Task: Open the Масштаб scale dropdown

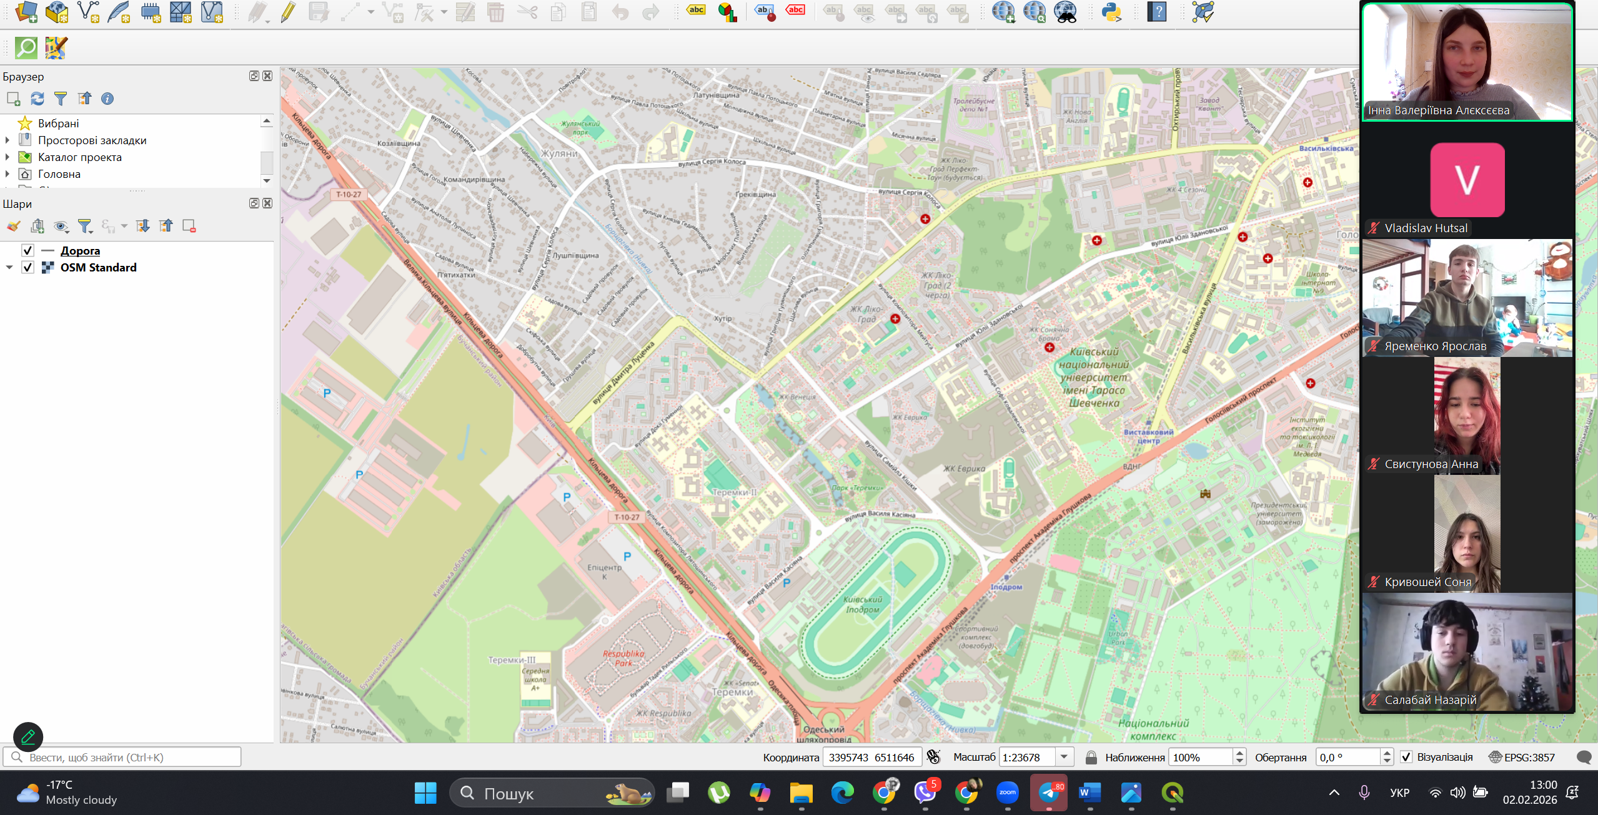Action: click(1063, 757)
